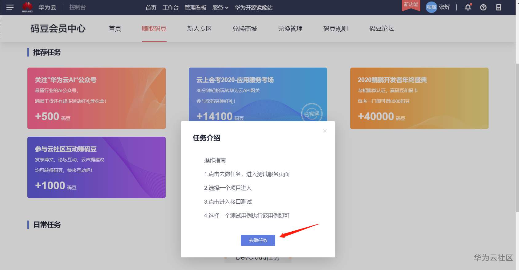Screen dimensions: 519x270
Task: Click the 新功能 ribbon badge
Action: [x=411, y=5]
